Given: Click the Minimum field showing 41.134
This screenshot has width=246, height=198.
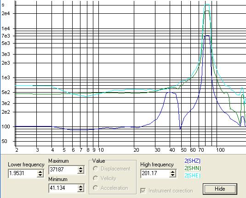Looking at the screenshot, I should (x=63, y=188).
